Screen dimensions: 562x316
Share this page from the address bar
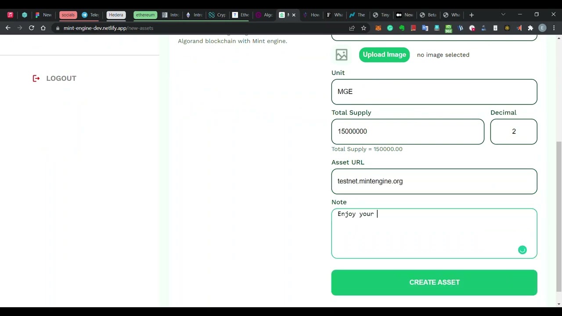pyautogui.click(x=352, y=28)
